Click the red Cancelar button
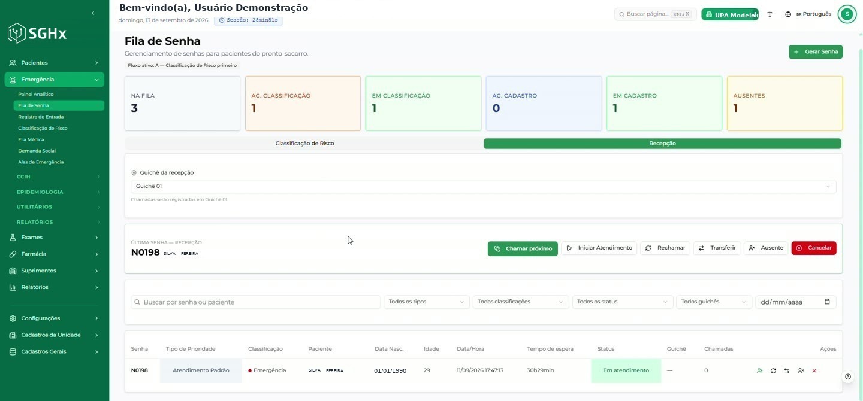The width and height of the screenshot is (863, 401). click(814, 248)
